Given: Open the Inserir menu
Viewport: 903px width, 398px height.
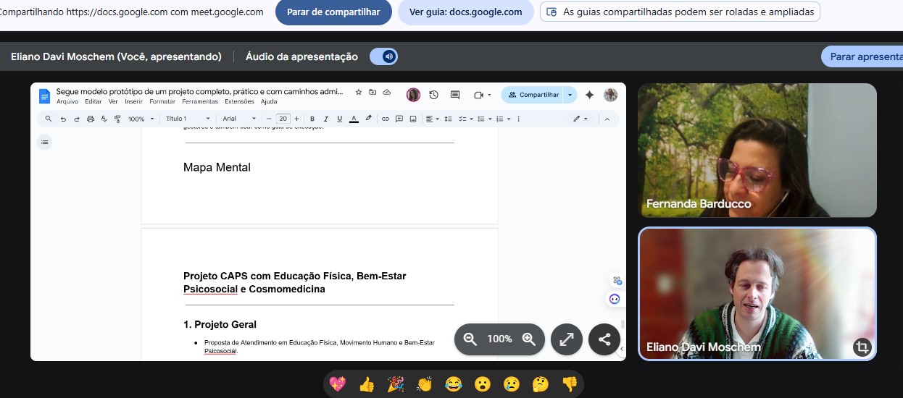Looking at the screenshot, I should click(x=133, y=102).
